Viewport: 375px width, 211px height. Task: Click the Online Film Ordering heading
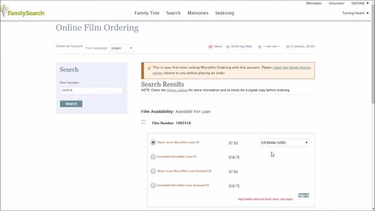tap(97, 28)
